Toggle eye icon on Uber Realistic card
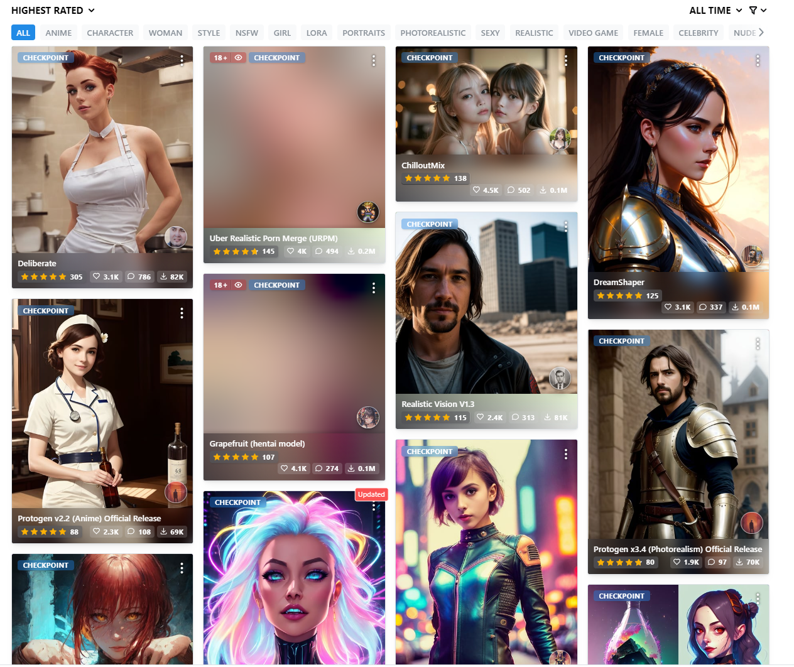The height and width of the screenshot is (667, 794). coord(238,58)
